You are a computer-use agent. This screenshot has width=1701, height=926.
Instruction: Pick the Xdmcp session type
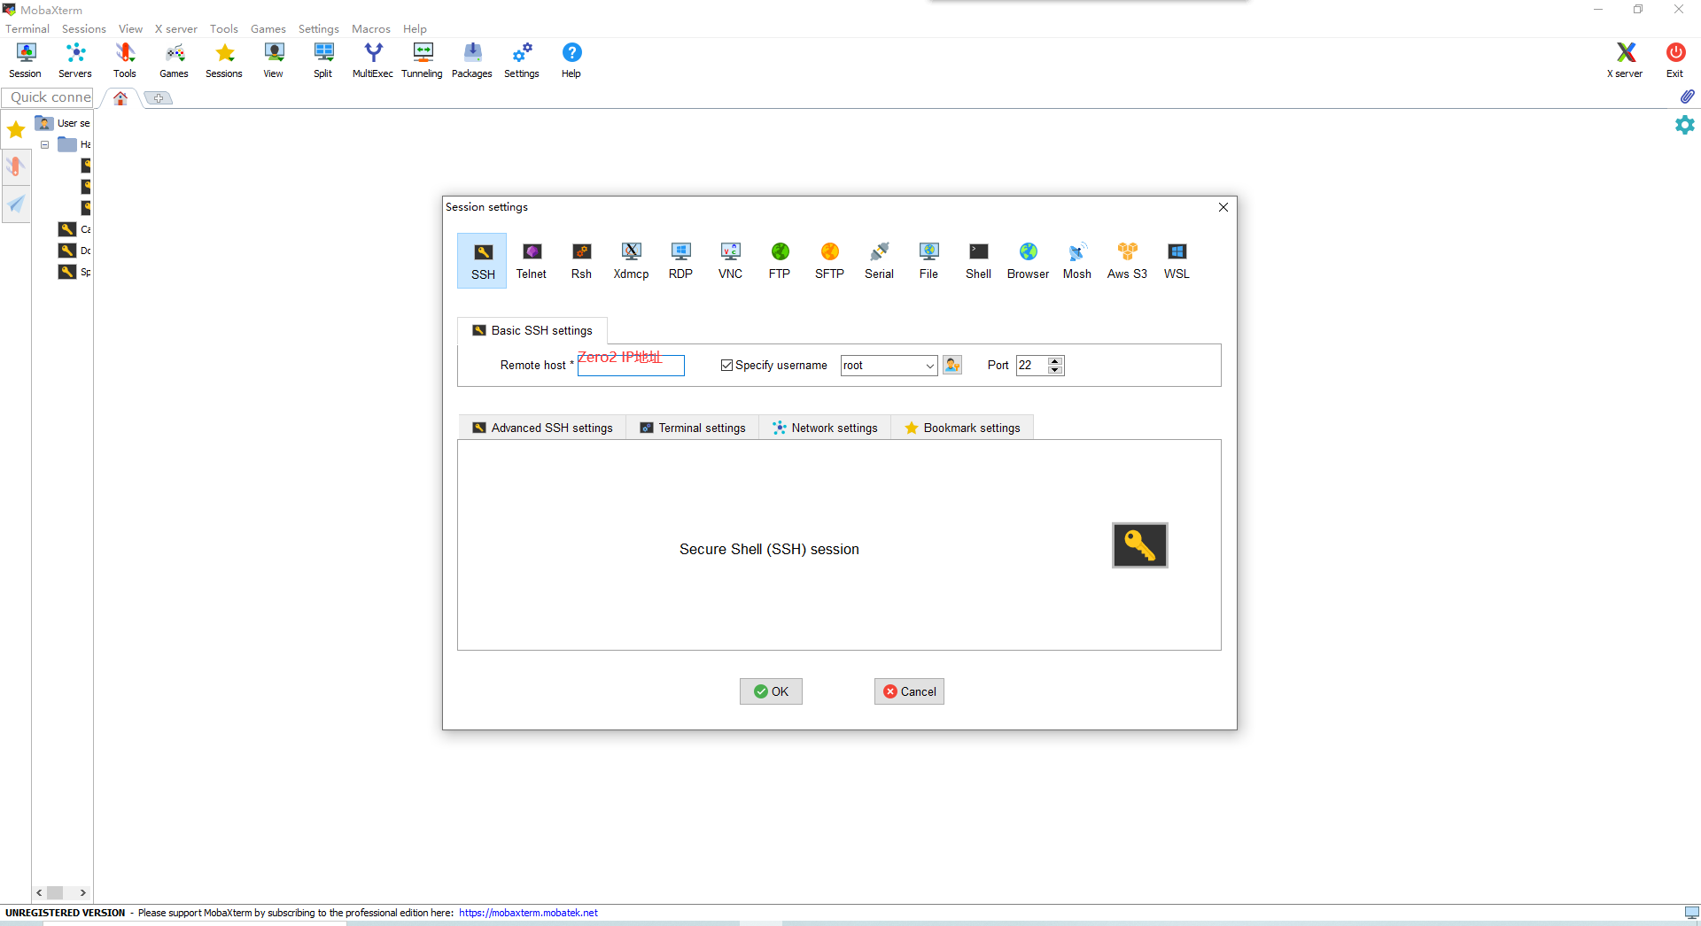(x=631, y=260)
